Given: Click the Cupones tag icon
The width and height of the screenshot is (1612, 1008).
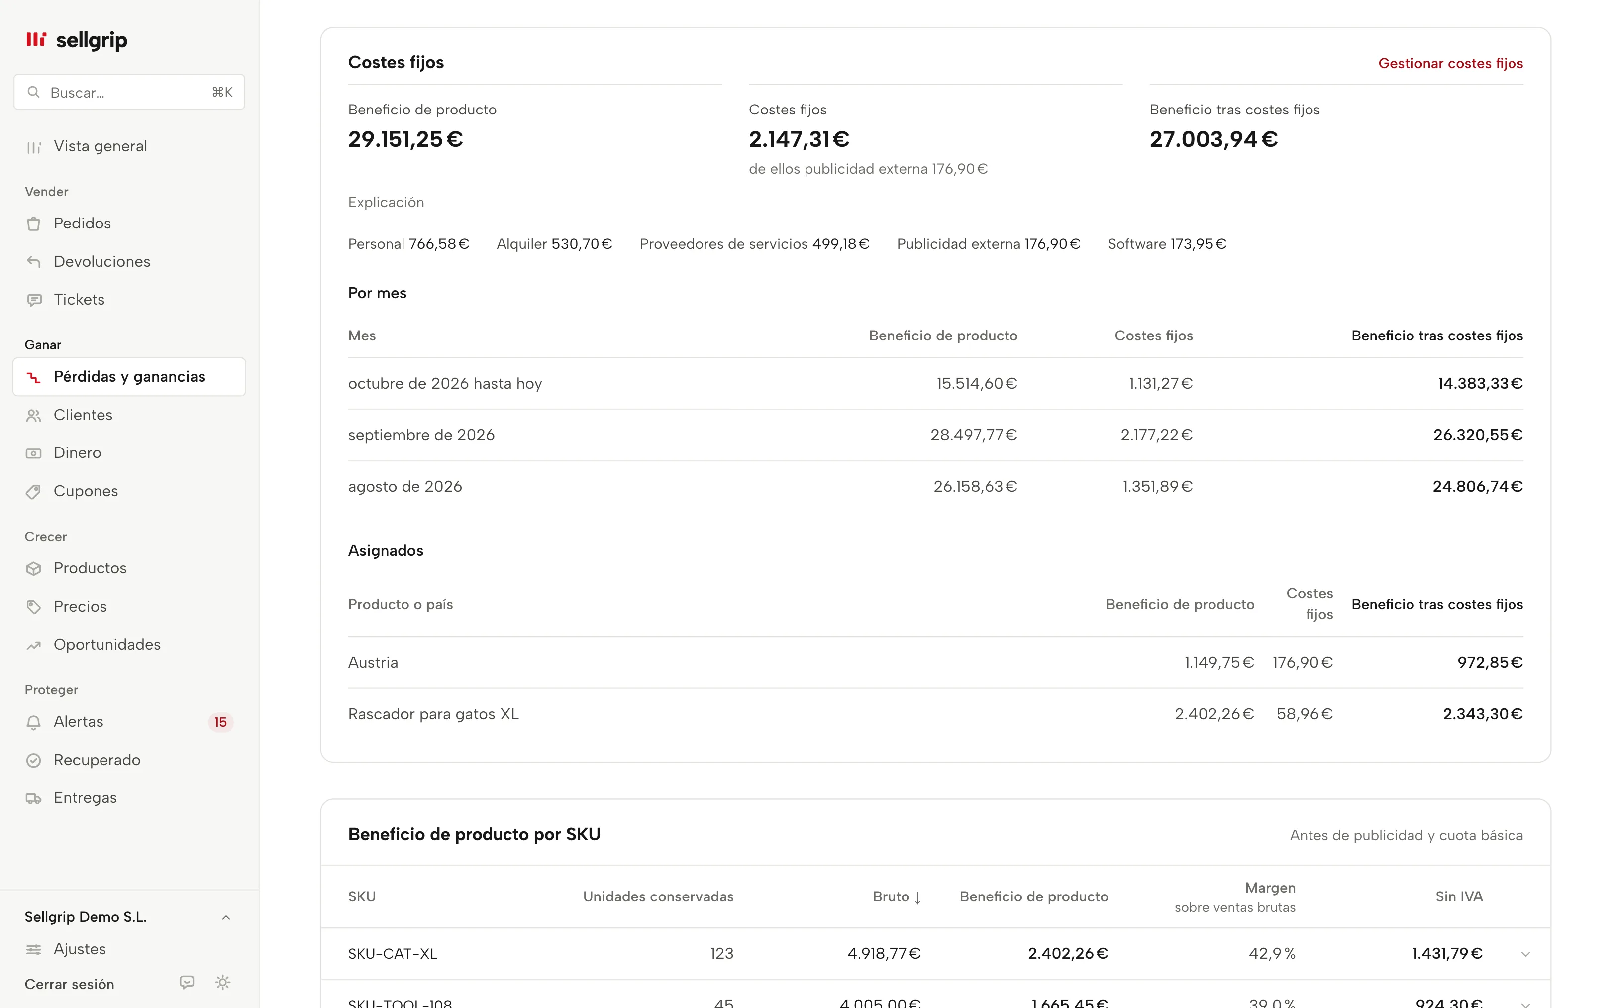Looking at the screenshot, I should tap(33, 492).
